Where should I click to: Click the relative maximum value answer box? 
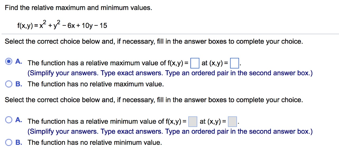[x=195, y=63]
